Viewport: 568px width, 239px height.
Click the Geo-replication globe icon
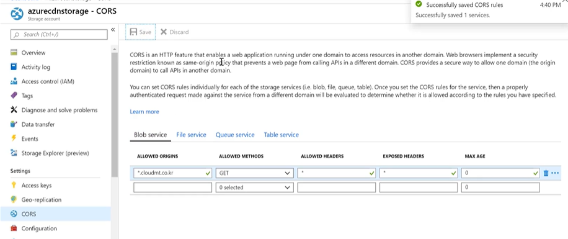[x=14, y=199]
